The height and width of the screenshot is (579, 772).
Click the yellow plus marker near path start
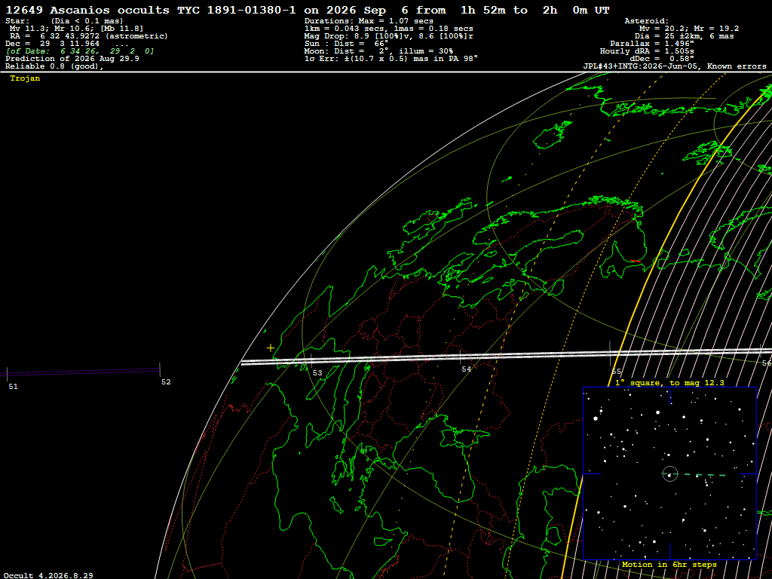271,348
